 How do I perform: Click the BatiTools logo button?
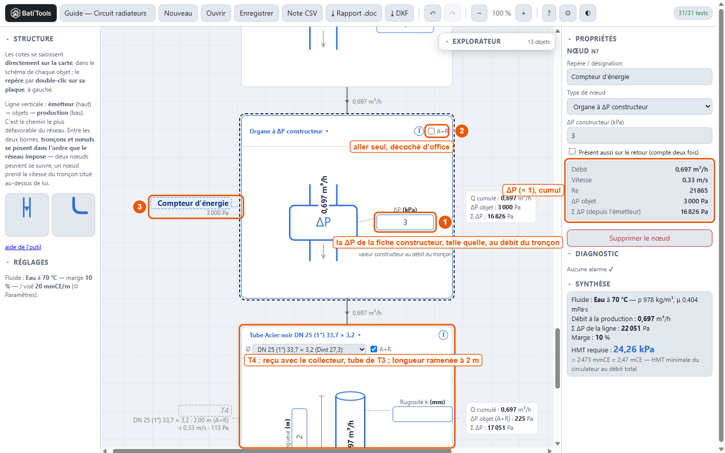coord(31,13)
